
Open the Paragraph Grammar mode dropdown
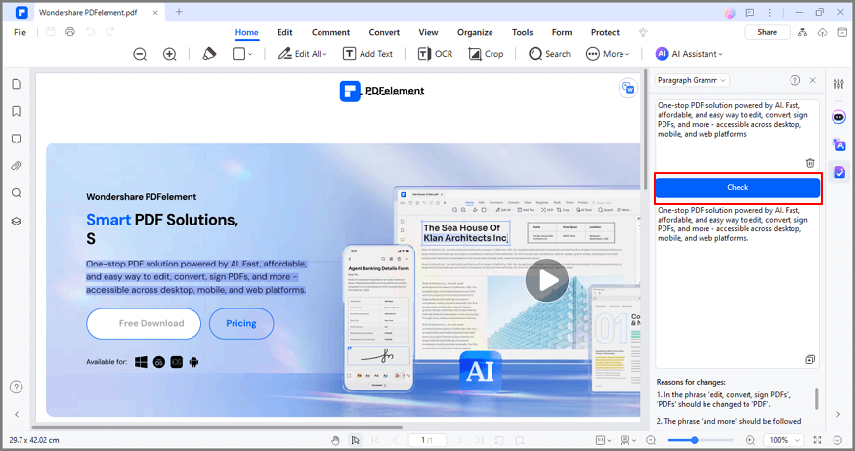click(x=692, y=80)
